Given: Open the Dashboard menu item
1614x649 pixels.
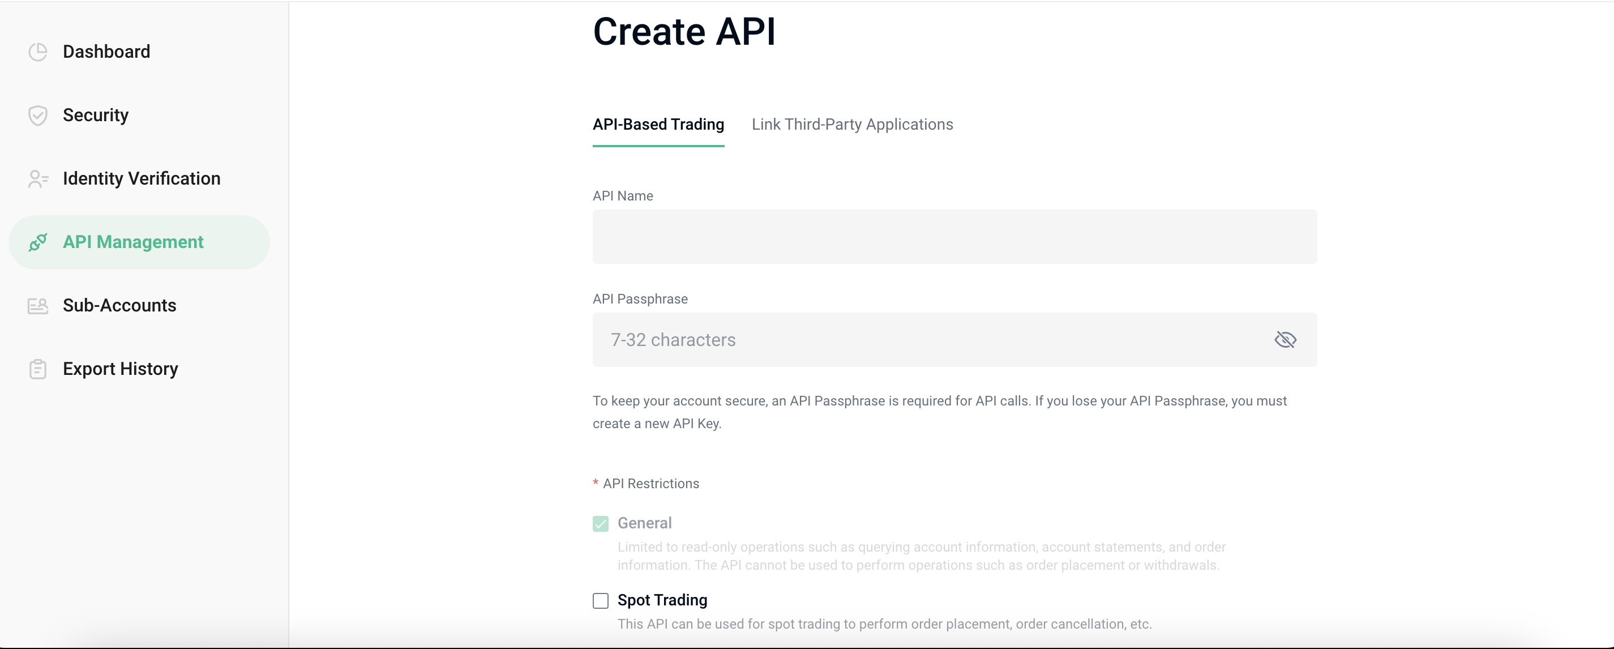Looking at the screenshot, I should pyautogui.click(x=139, y=52).
